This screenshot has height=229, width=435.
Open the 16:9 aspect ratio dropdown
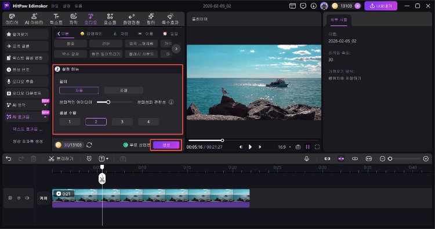click(x=284, y=147)
